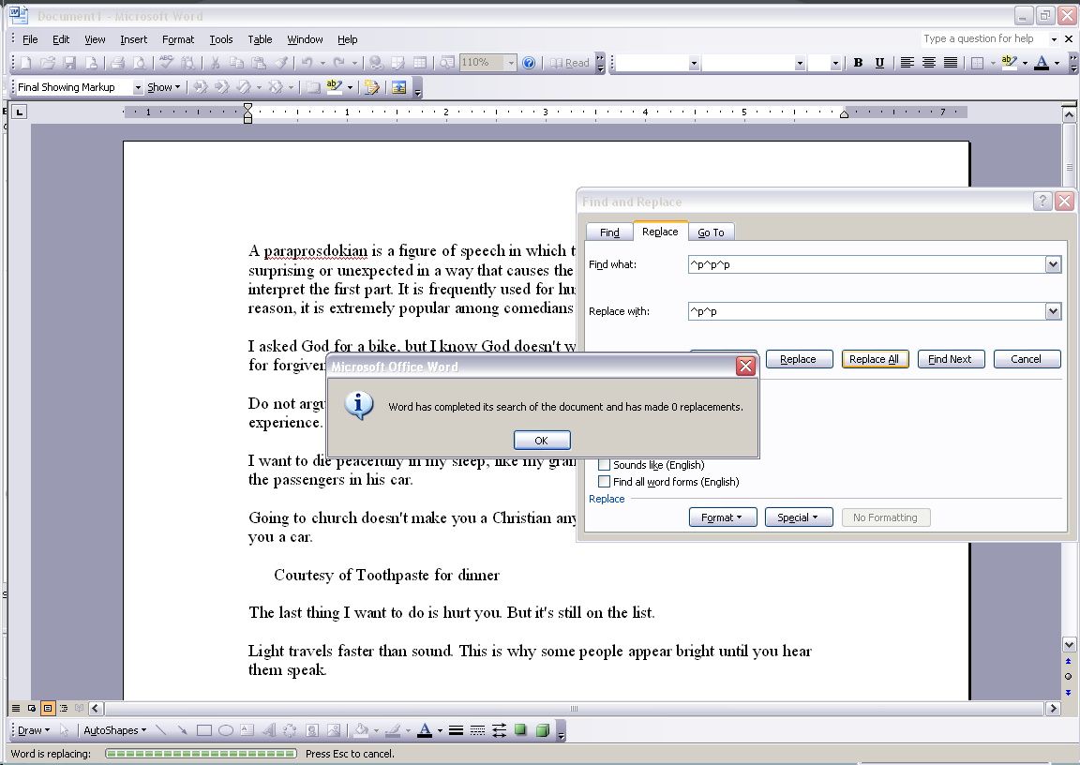The image size is (1080, 765).
Task: Open the zoom level dropdown
Action: click(511, 62)
